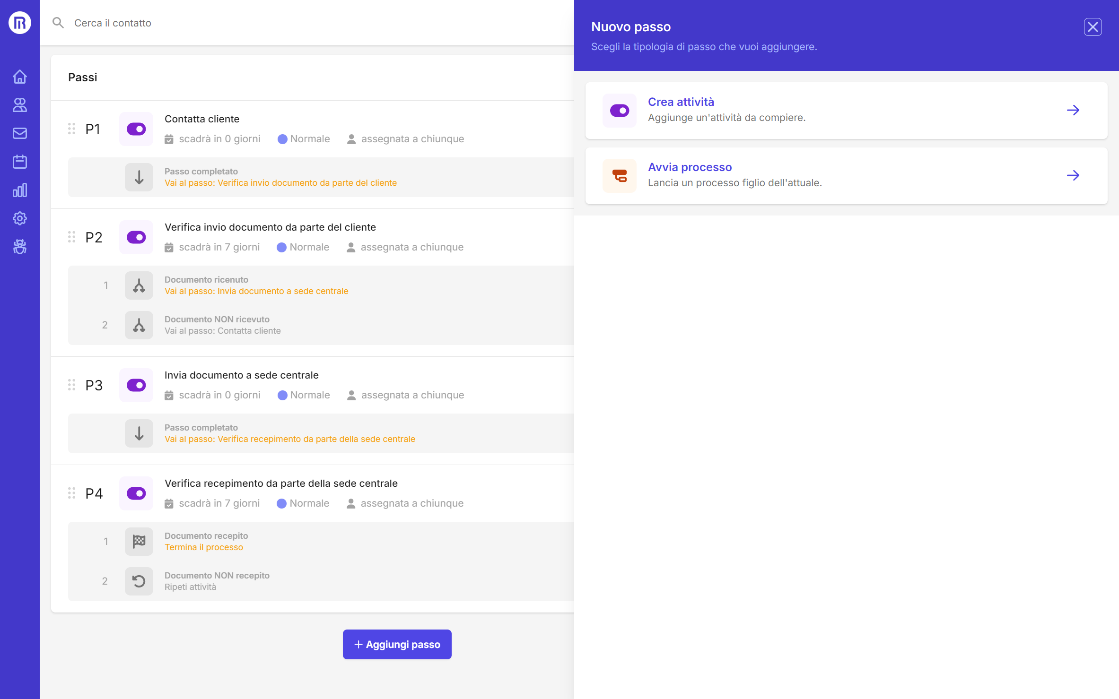This screenshot has width=1119, height=699.
Task: Click the 'Aggiungi passo' button
Action: click(x=397, y=644)
